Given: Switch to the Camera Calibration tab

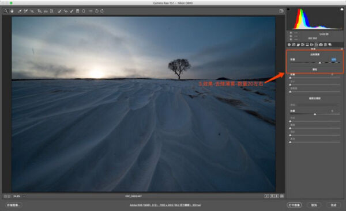Looking at the screenshot, I should (321, 45).
